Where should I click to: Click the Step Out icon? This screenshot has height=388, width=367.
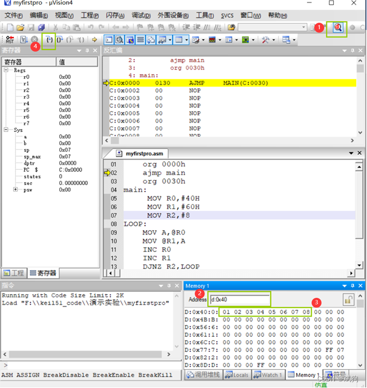click(x=70, y=40)
